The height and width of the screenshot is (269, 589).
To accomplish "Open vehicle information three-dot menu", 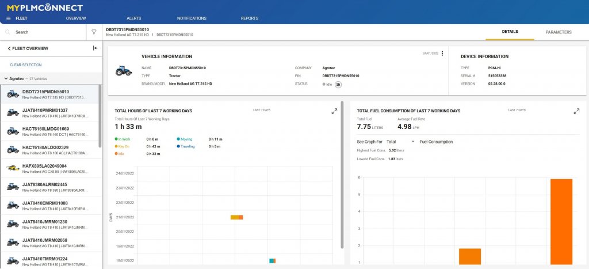I will point(442,54).
